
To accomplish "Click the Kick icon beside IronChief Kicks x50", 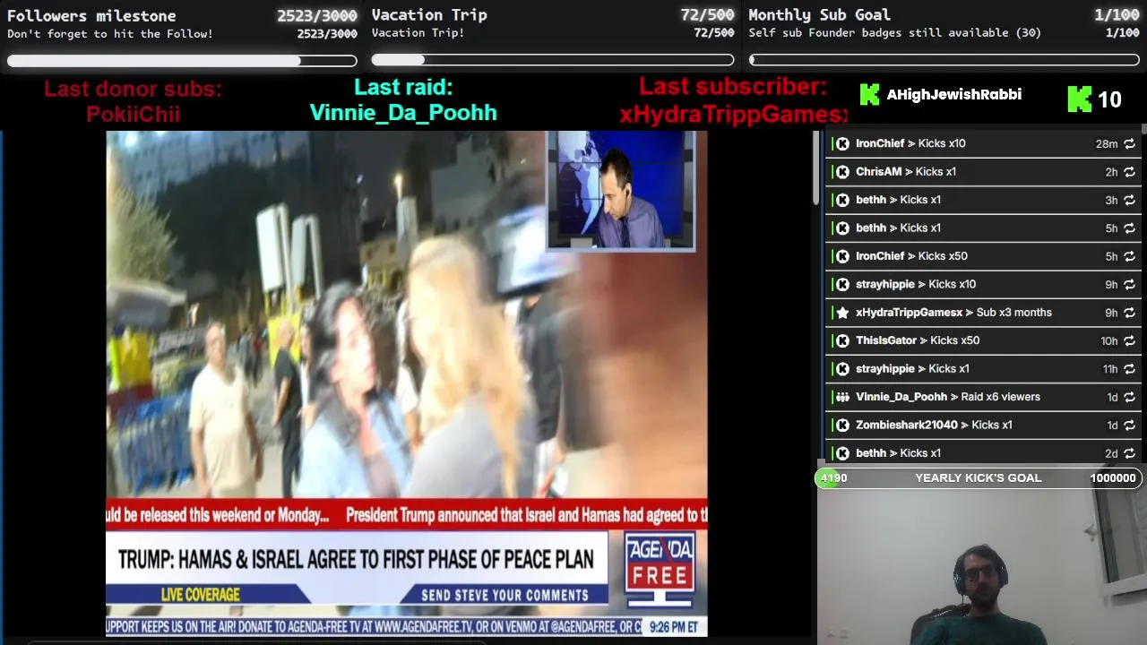I will coord(842,256).
